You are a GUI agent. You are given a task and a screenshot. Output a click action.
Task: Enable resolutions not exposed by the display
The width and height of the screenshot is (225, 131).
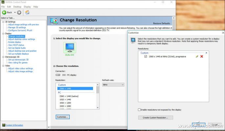point(139,110)
